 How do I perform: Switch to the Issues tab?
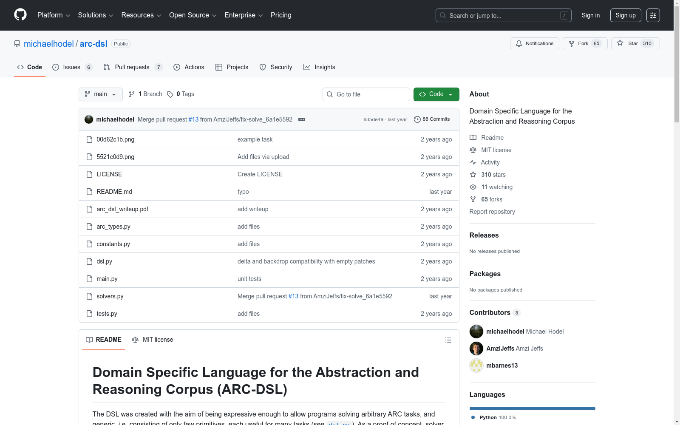coord(72,67)
